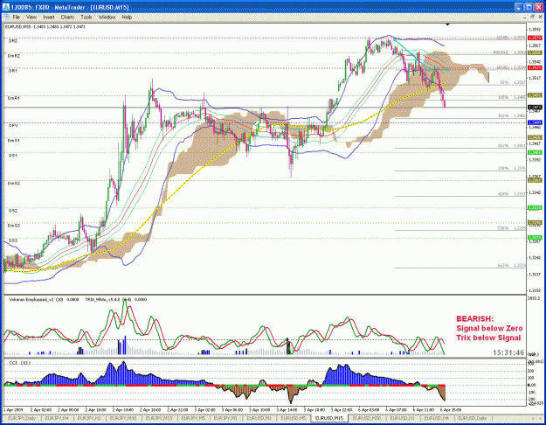The height and width of the screenshot is (425, 546).
Task: Click the CCI indicator label
Action: (19, 363)
